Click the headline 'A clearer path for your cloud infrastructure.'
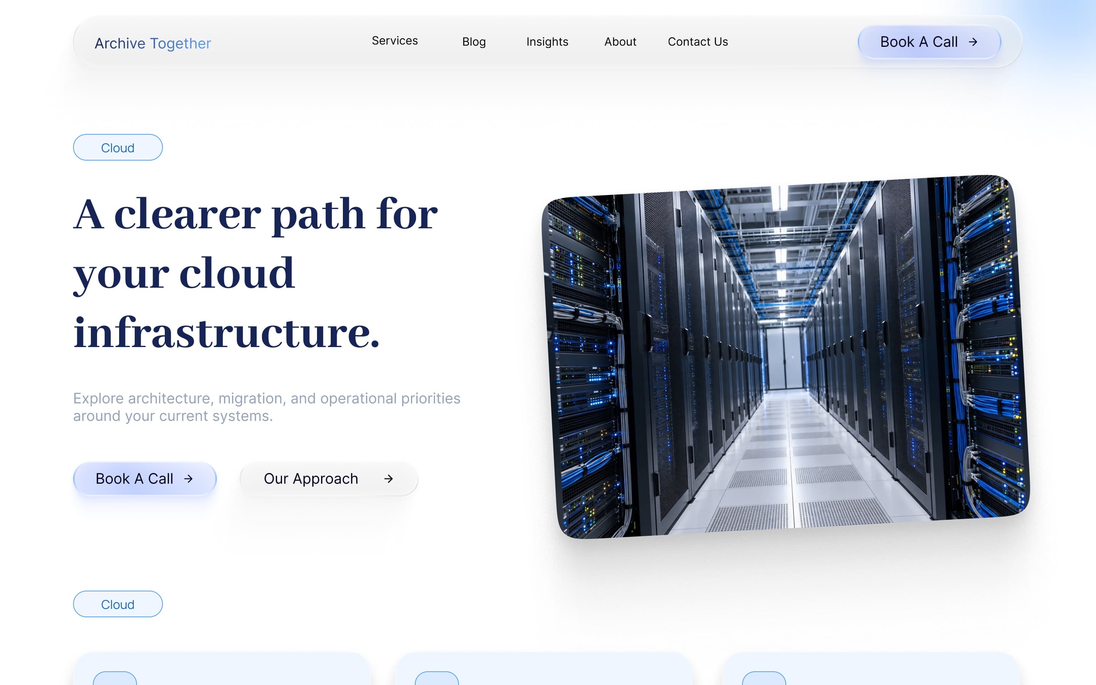The width and height of the screenshot is (1096, 685). point(256,273)
